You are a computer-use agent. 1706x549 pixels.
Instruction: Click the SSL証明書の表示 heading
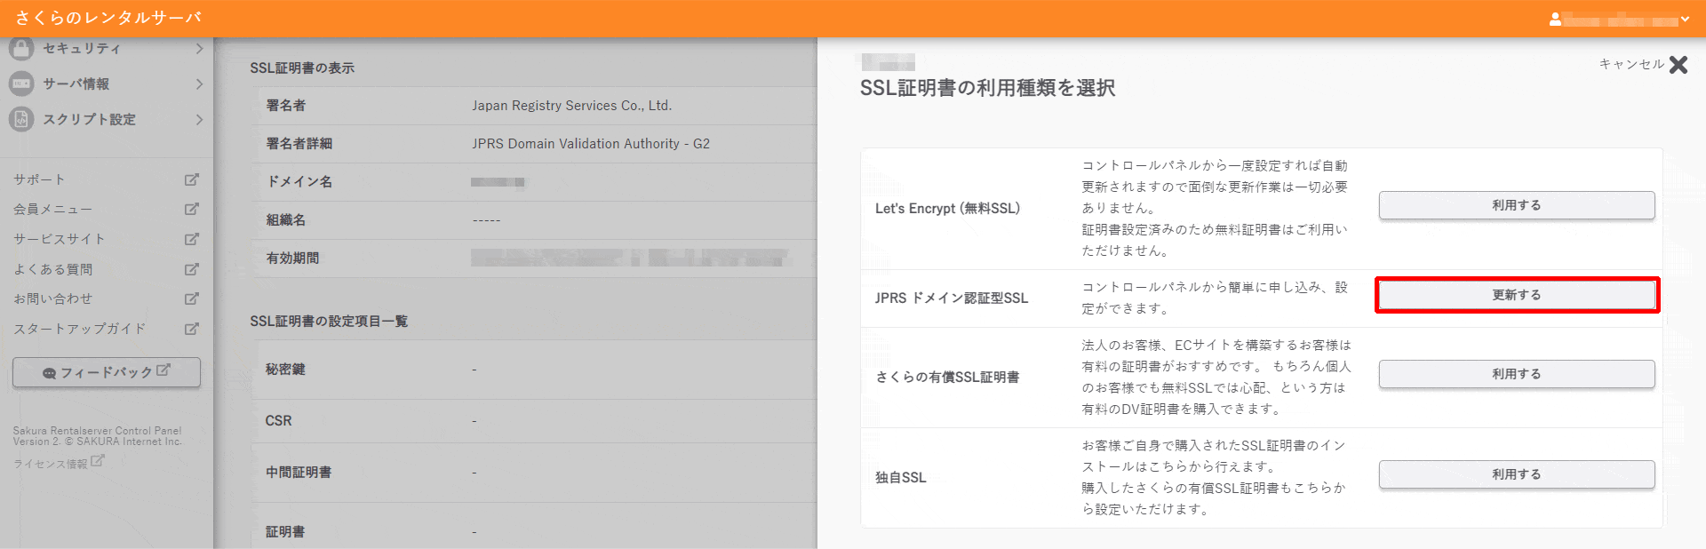302,68
